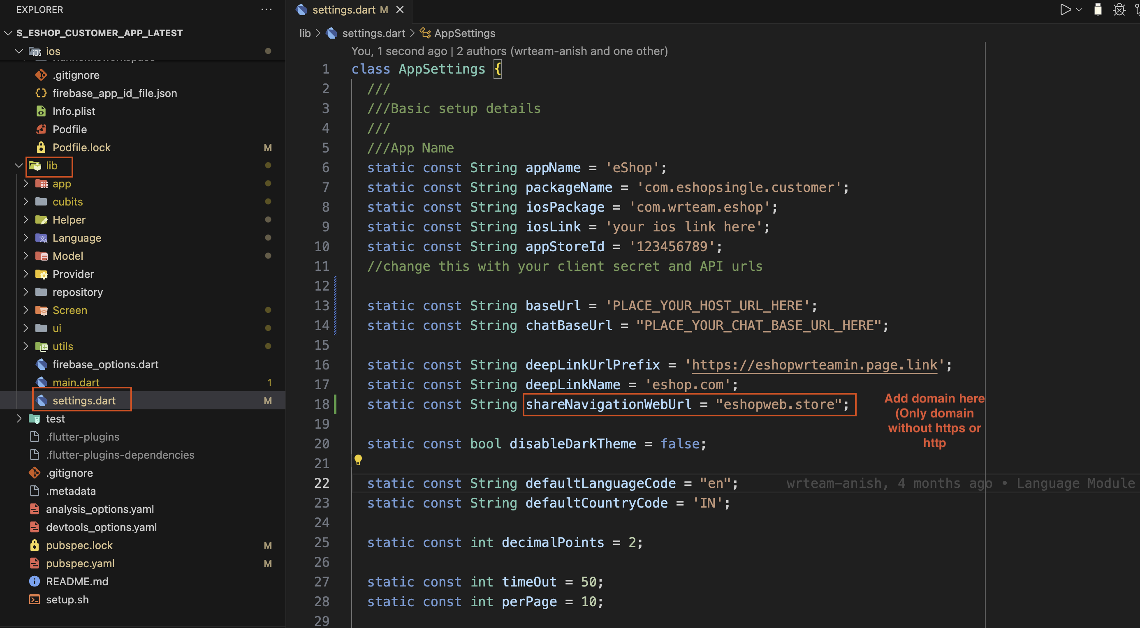Follow the https://eshopwrteamin.page.link URL
This screenshot has width=1140, height=628.
[814, 365]
